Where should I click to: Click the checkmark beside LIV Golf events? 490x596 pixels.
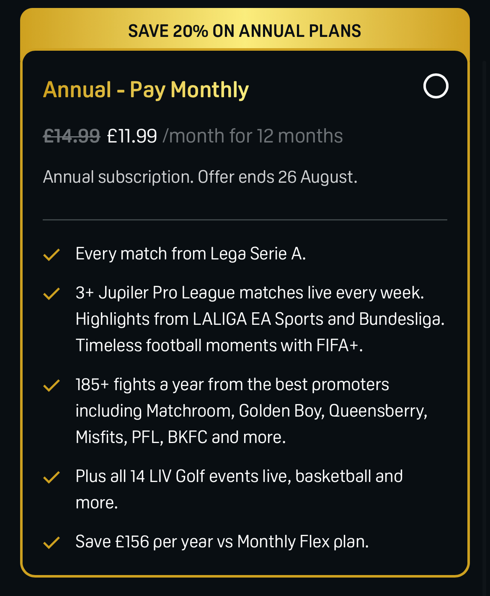pos(52,477)
